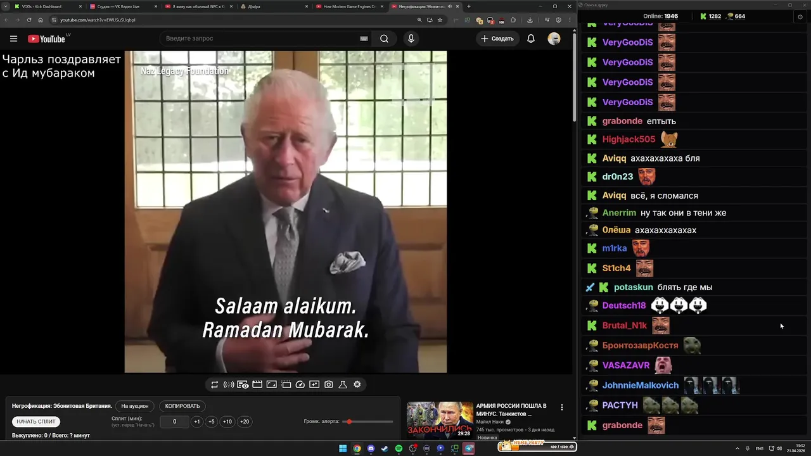Click clapperboard icon in video toolbar

coord(257,384)
